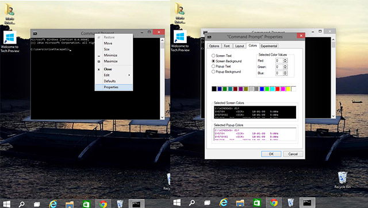This screenshot has width=368, height=208.
Task: Click the Red value input field
Action: (x=279, y=61)
